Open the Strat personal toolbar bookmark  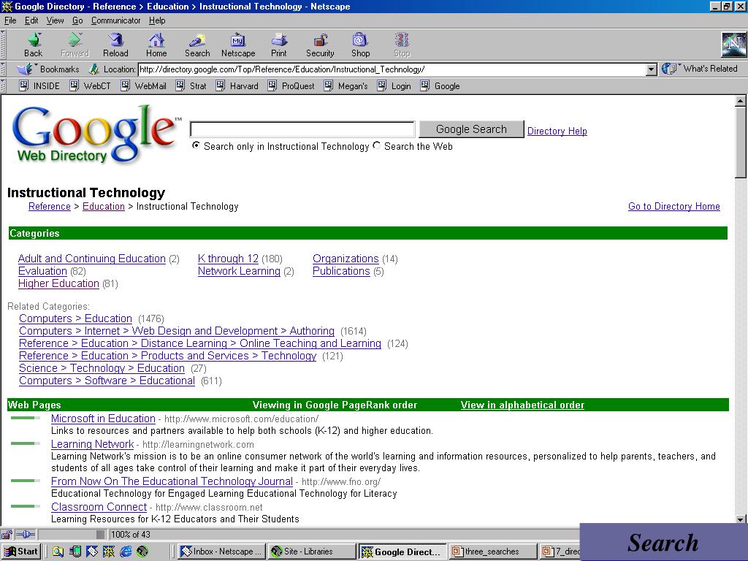pyautogui.click(x=191, y=86)
